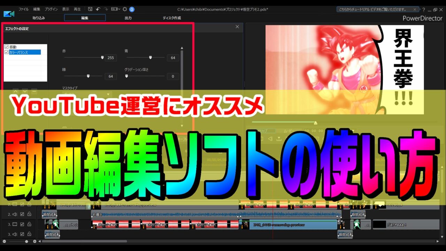
Task: Click timeline zoom in plus icon
Action: [x=34, y=241]
